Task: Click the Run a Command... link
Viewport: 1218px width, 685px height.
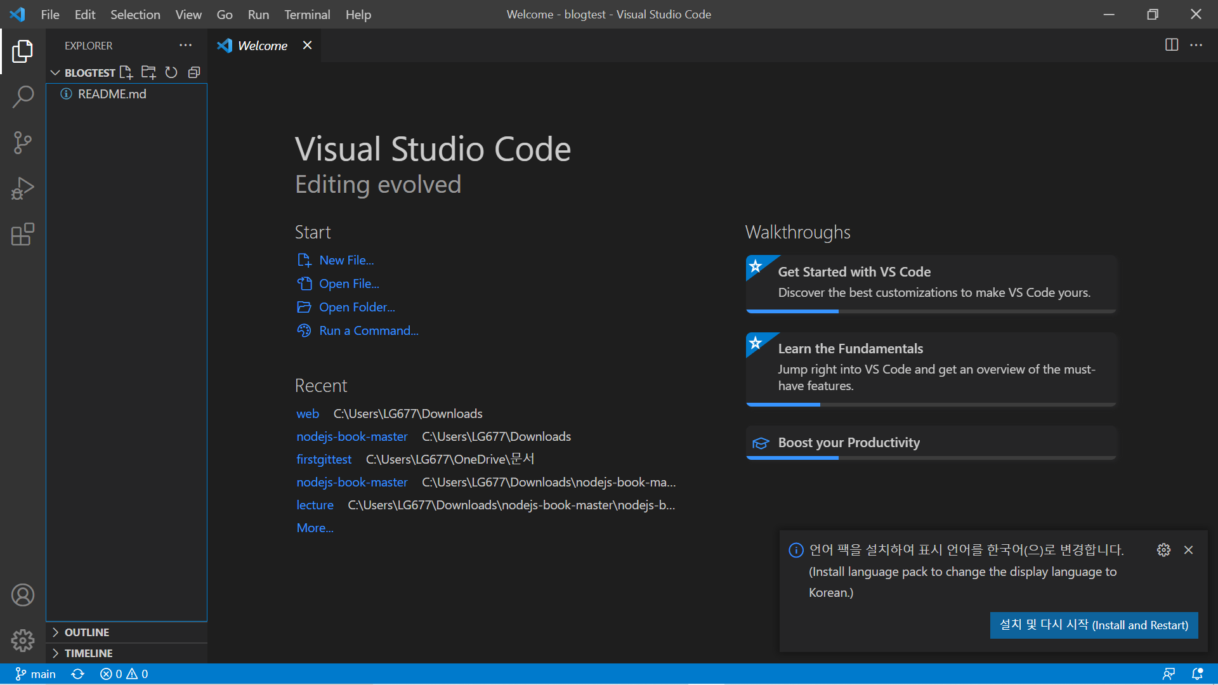Action: coord(369,330)
